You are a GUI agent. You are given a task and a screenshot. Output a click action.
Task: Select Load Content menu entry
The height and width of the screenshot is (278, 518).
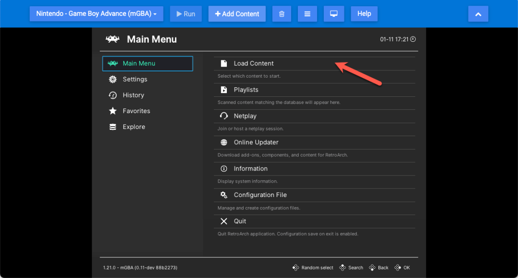click(x=253, y=63)
